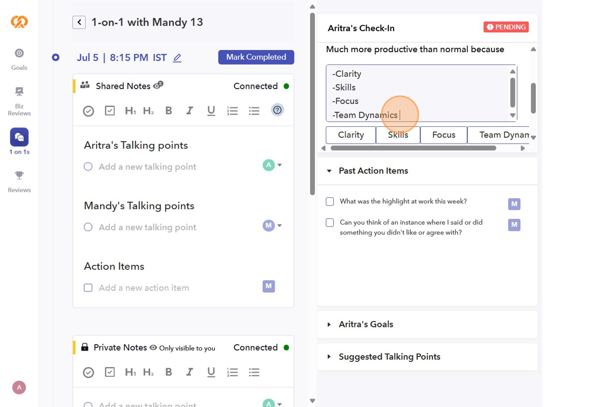The width and height of the screenshot is (603, 407).
Task: Open help icon in Shared Notes toolbar
Action: pyautogui.click(x=277, y=110)
